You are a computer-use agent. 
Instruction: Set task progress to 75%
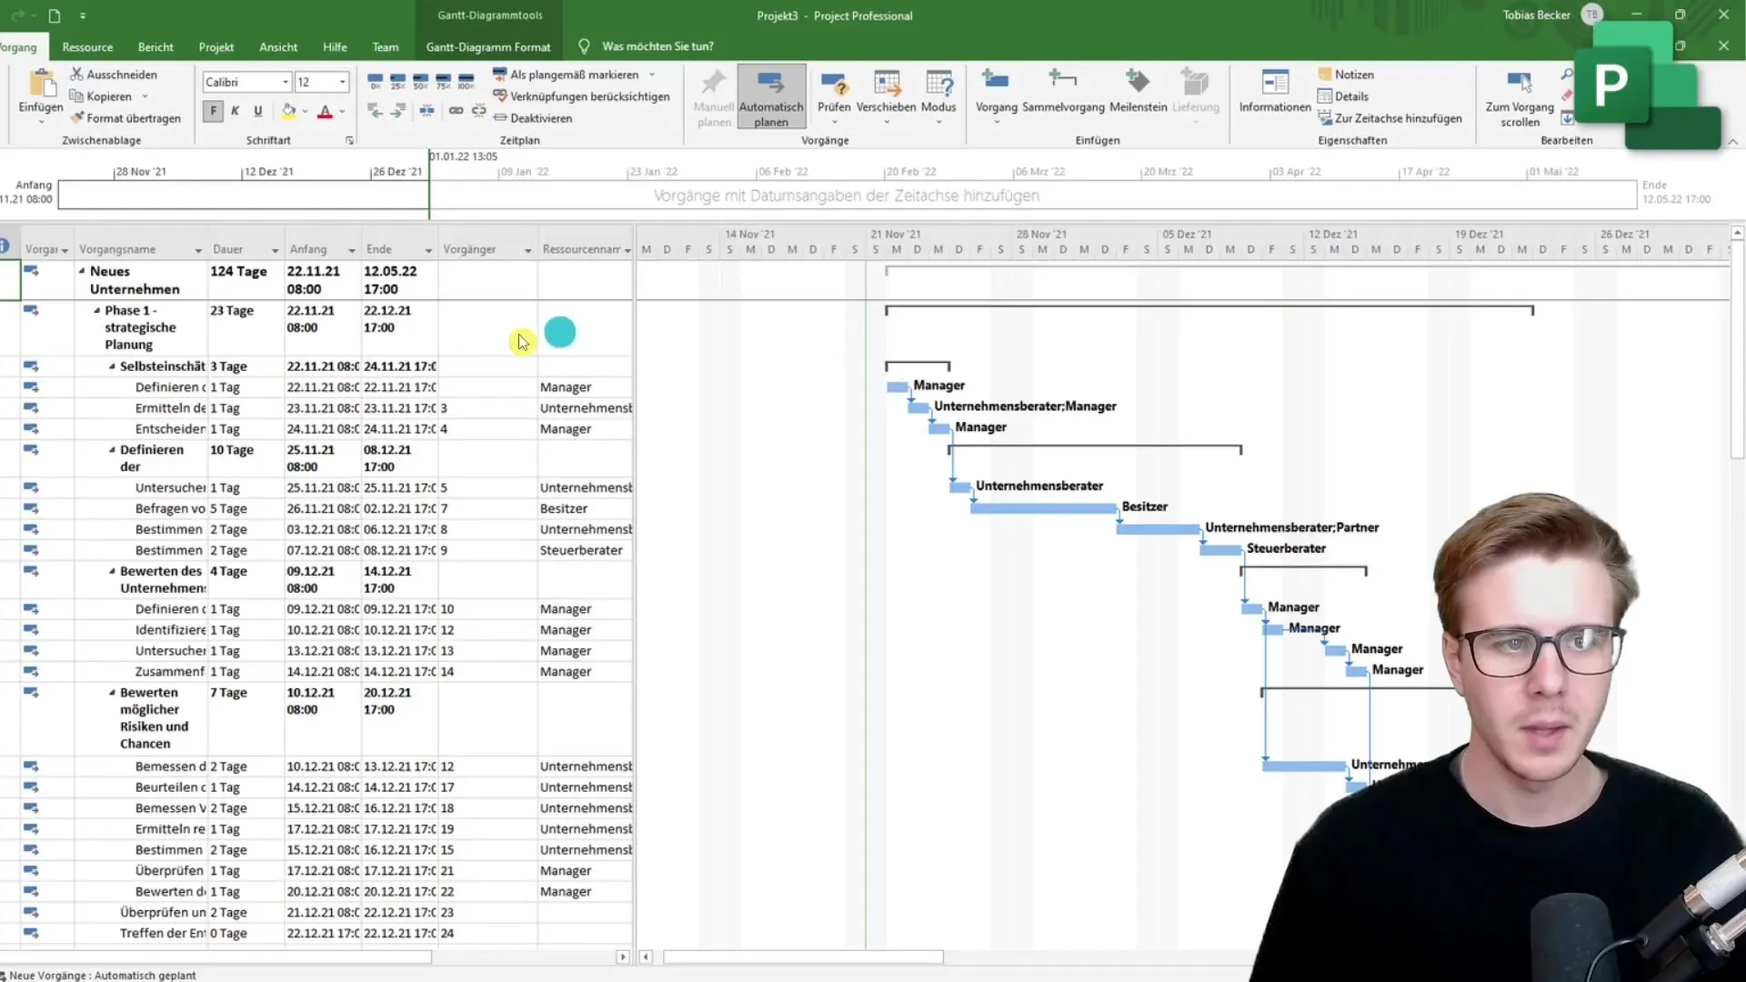pos(444,82)
